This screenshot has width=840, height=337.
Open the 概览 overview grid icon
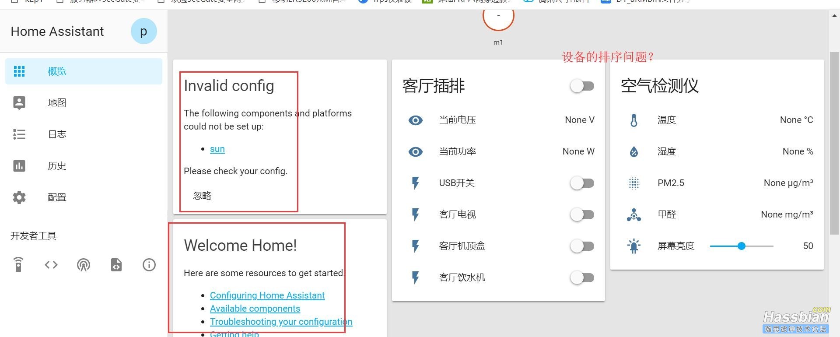(19, 71)
